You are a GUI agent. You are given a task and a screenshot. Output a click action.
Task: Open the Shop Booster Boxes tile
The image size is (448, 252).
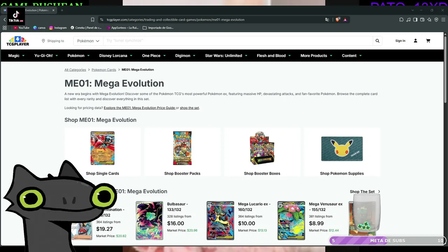262,152
